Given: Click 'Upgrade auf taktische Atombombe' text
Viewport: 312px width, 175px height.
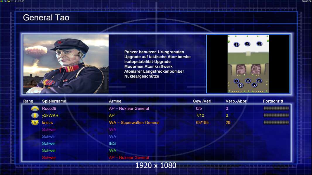Looking at the screenshot, I should [x=157, y=57].
